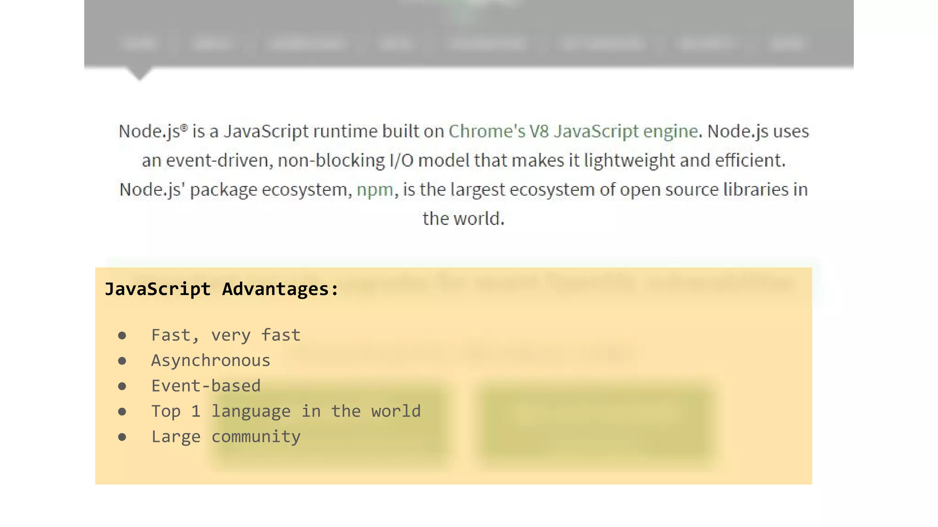Click the 'Fast, very fast' bullet
Image resolution: width=938 pixels, height=527 pixels.
[226, 335]
